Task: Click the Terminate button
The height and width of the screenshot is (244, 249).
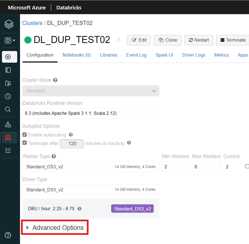Action: (x=233, y=40)
